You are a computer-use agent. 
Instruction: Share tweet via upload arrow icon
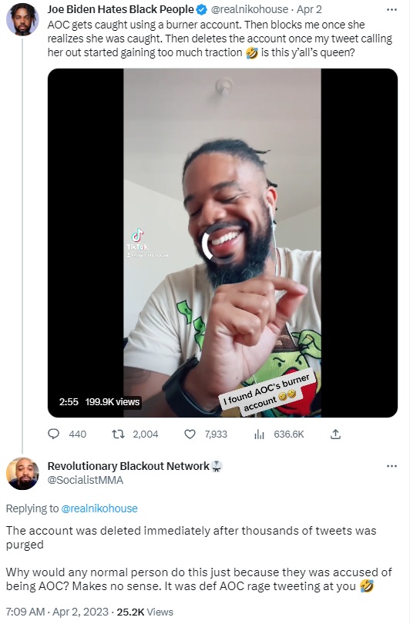tap(335, 434)
